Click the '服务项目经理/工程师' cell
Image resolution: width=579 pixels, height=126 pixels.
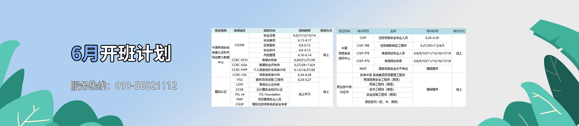point(269,80)
